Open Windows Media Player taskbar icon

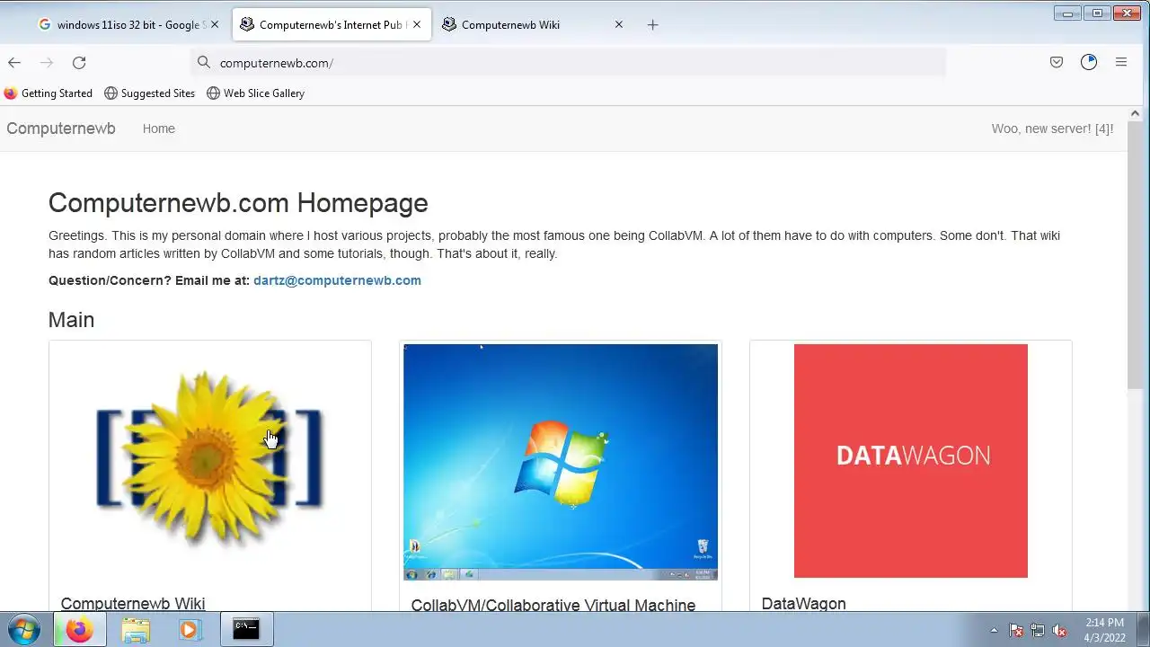pos(189,630)
